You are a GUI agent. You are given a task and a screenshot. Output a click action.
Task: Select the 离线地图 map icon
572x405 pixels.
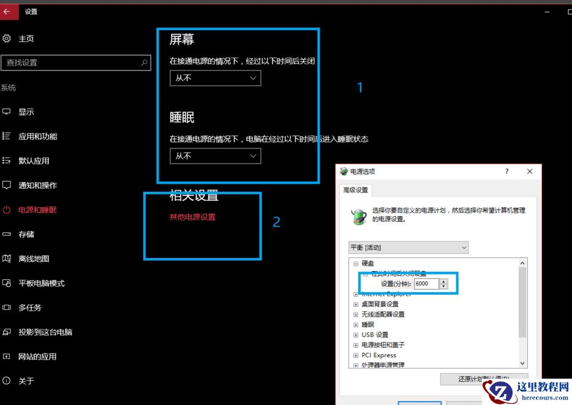click(7, 259)
